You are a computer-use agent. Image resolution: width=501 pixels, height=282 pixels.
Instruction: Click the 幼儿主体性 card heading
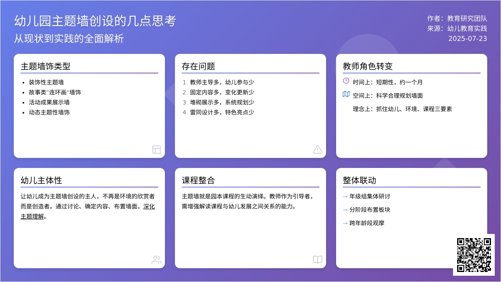click(x=41, y=180)
